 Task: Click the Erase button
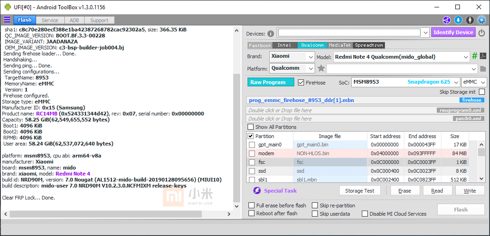tap(404, 191)
